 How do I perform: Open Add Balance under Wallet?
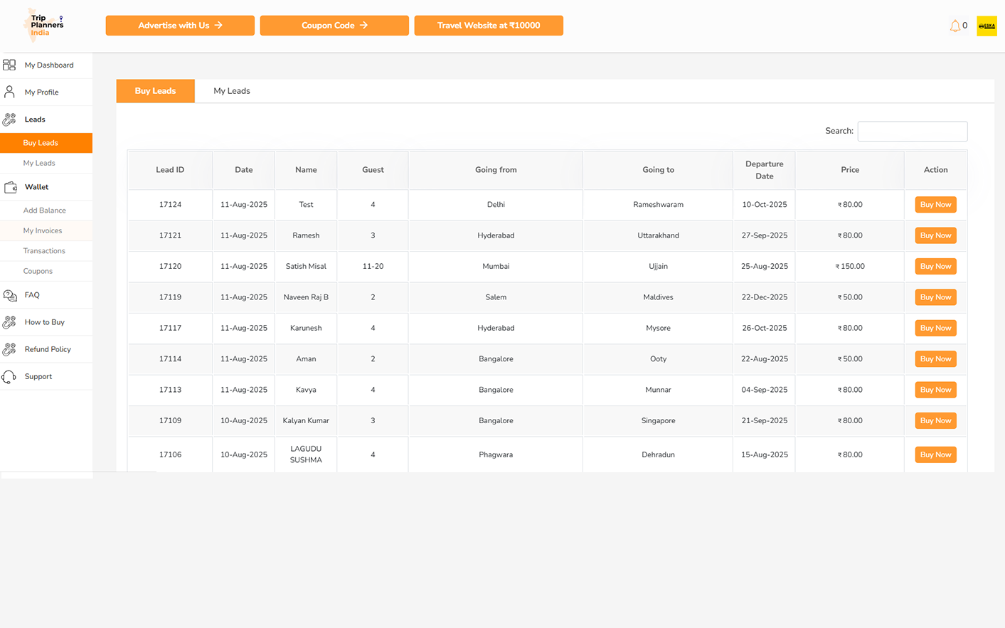(x=44, y=211)
